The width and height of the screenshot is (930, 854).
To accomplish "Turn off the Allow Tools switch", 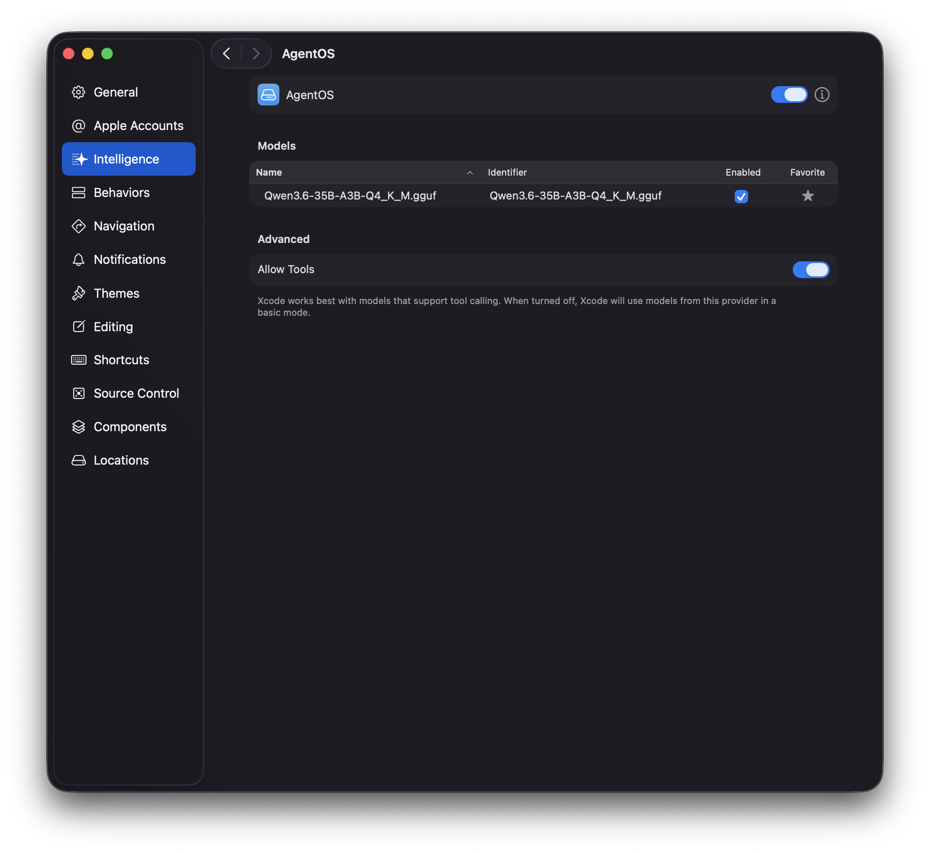I will click(811, 270).
